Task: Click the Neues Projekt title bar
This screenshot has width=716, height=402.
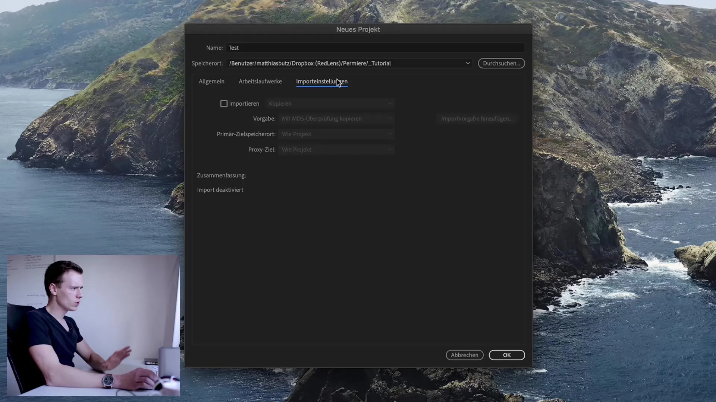Action: [x=358, y=29]
